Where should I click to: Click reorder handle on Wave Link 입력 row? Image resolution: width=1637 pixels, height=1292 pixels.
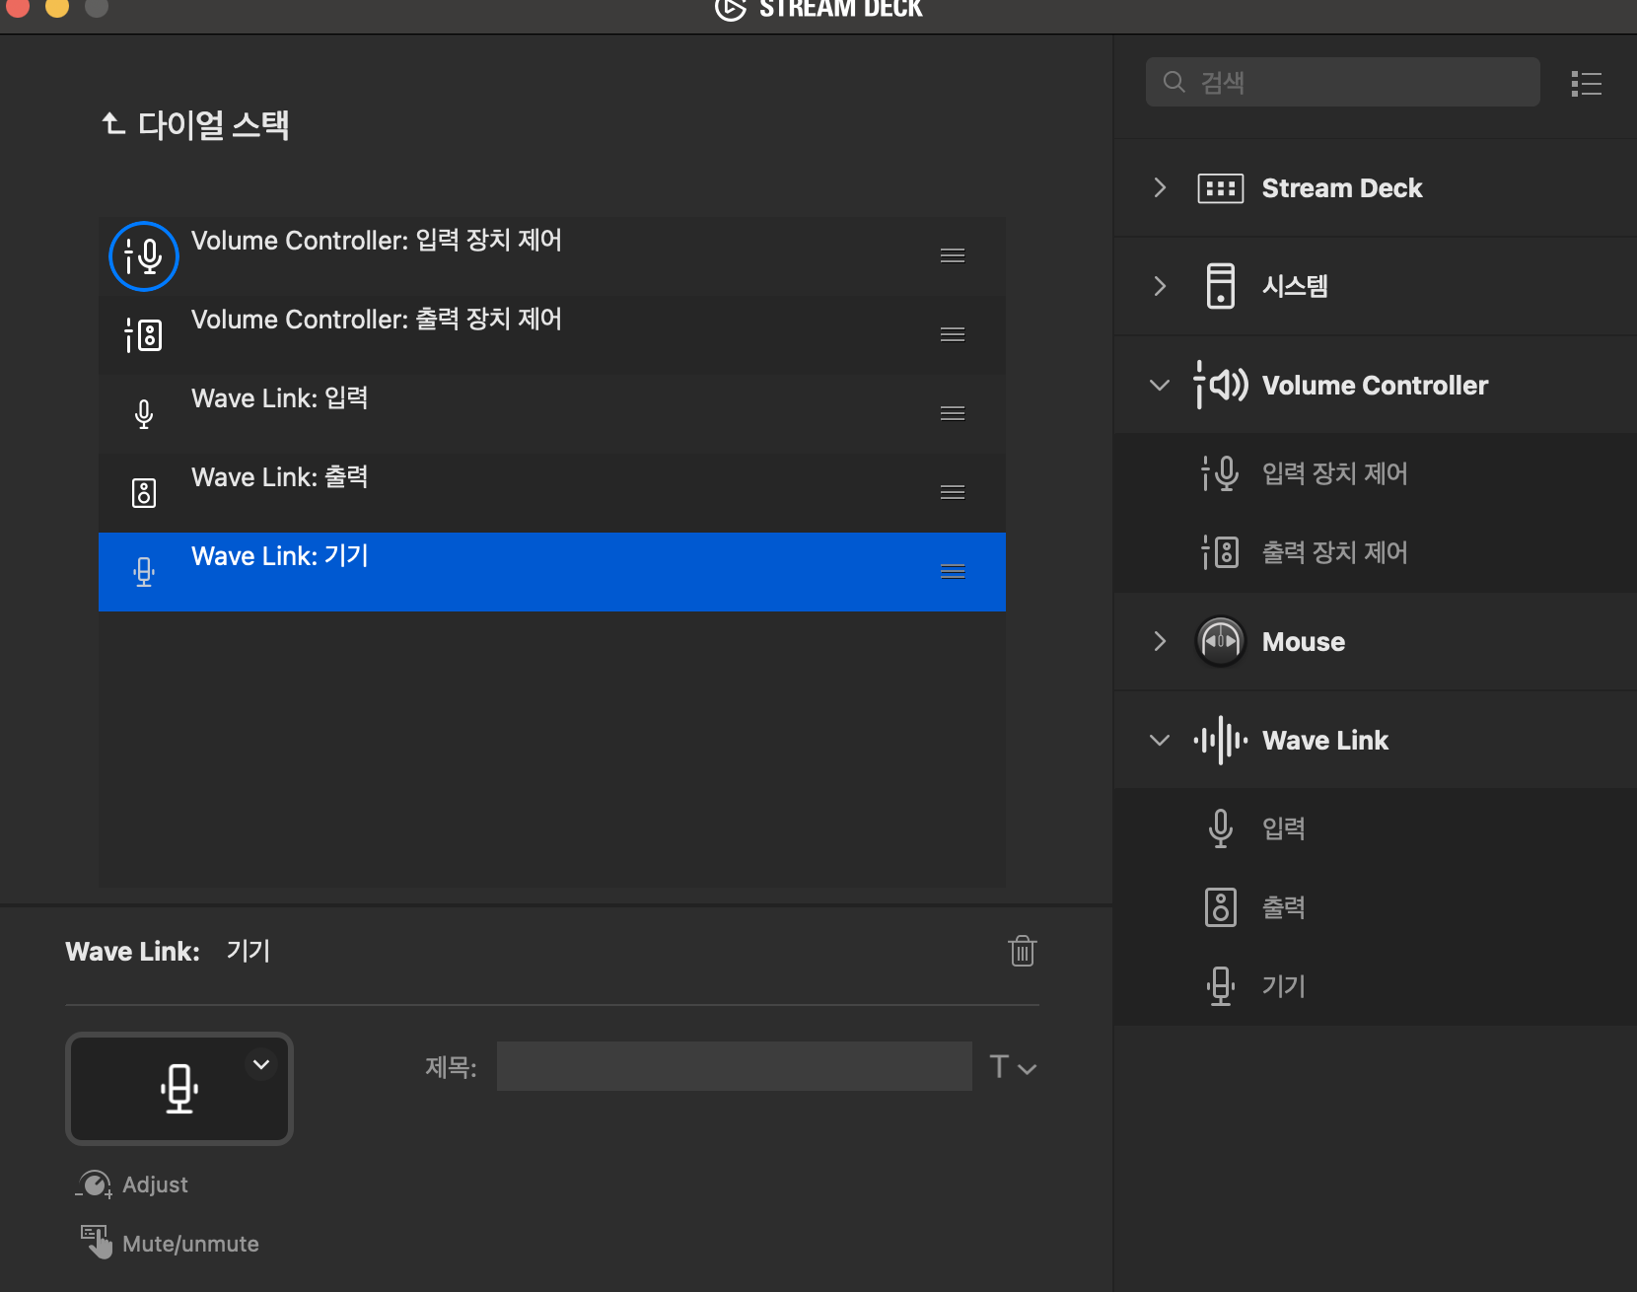[953, 414]
